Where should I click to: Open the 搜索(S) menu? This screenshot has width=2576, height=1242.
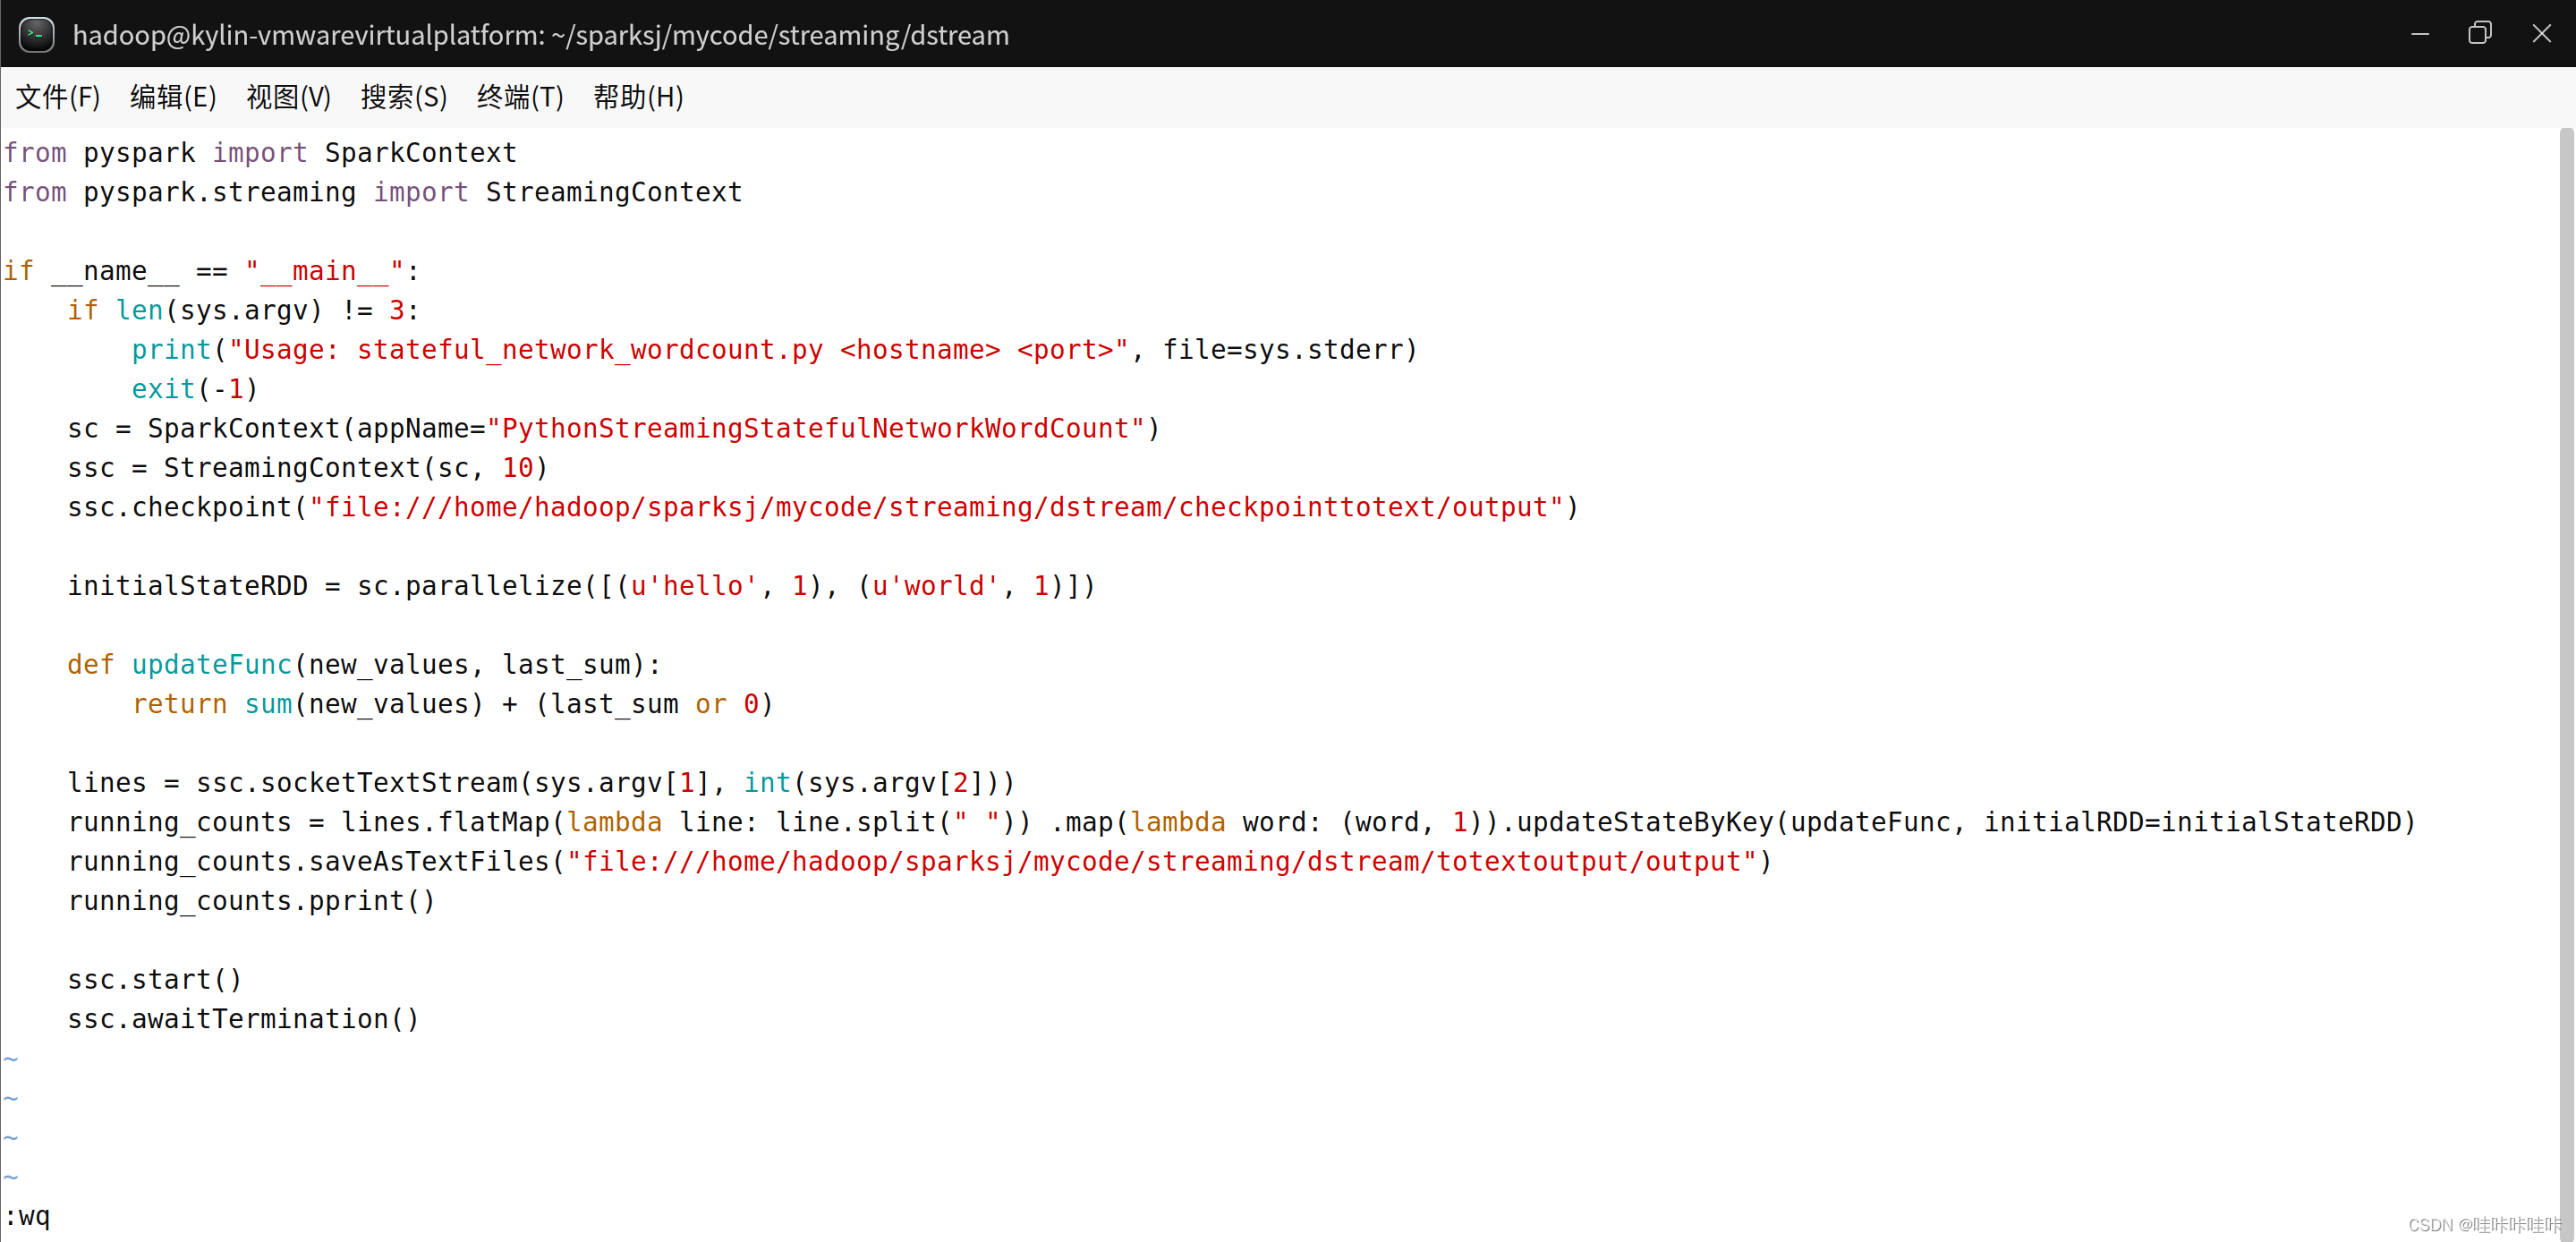404,97
